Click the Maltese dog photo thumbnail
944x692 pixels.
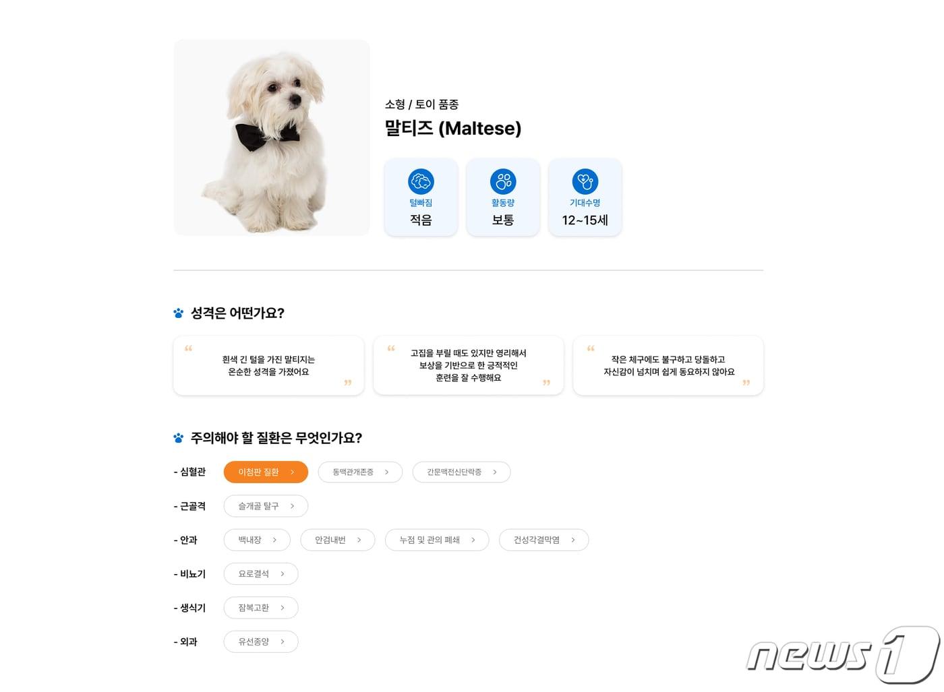pos(272,137)
